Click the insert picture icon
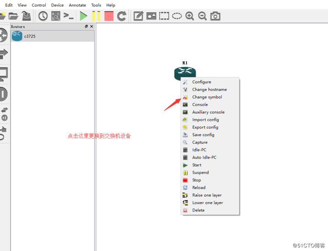This screenshot has width=328, height=251. pyautogui.click(x=151, y=16)
